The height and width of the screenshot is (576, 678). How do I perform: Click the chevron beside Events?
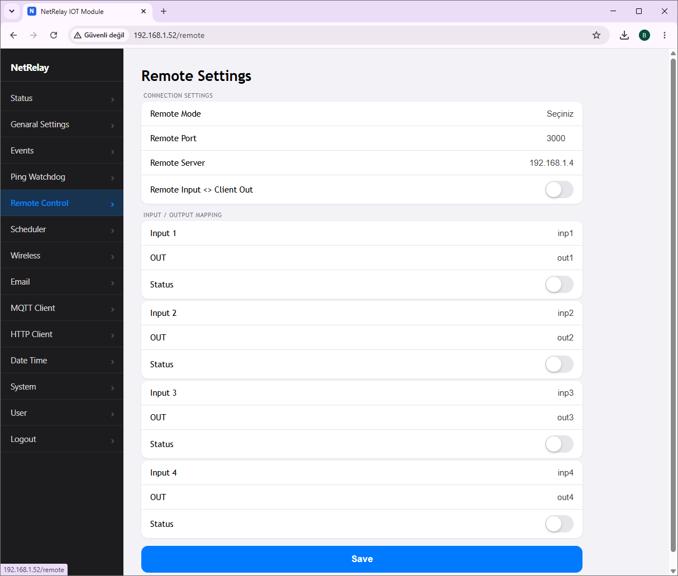point(112,152)
